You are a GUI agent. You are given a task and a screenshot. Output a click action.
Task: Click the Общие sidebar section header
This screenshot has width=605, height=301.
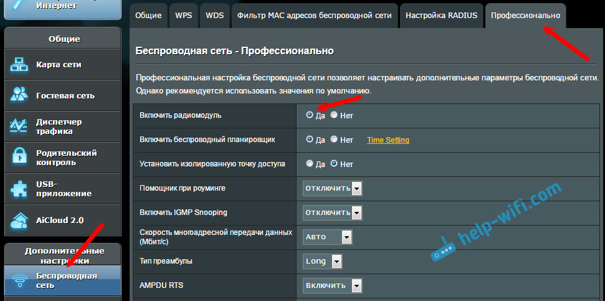point(64,39)
